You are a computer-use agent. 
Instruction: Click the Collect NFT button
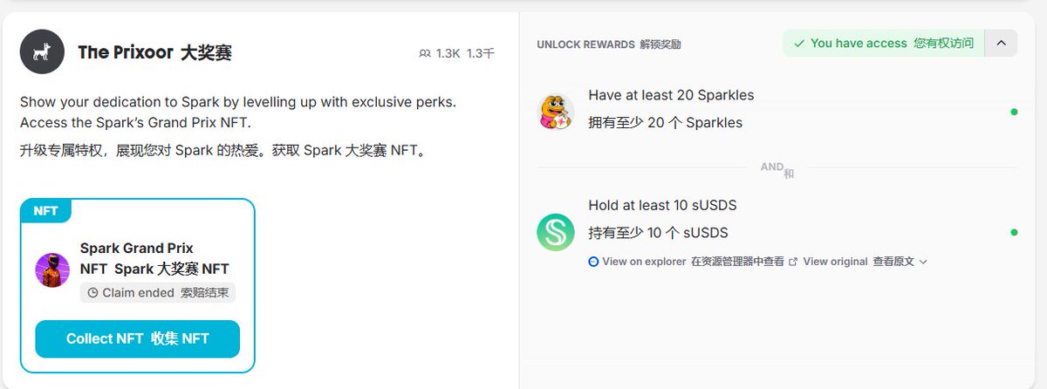tap(137, 339)
